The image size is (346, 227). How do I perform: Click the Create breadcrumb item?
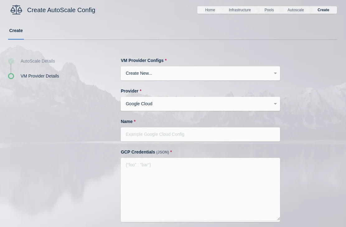323,10
